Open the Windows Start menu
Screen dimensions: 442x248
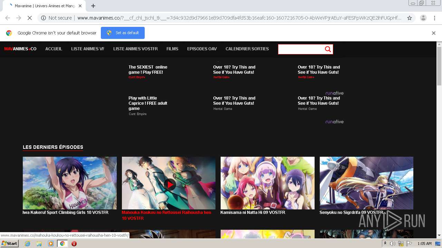tap(10, 244)
